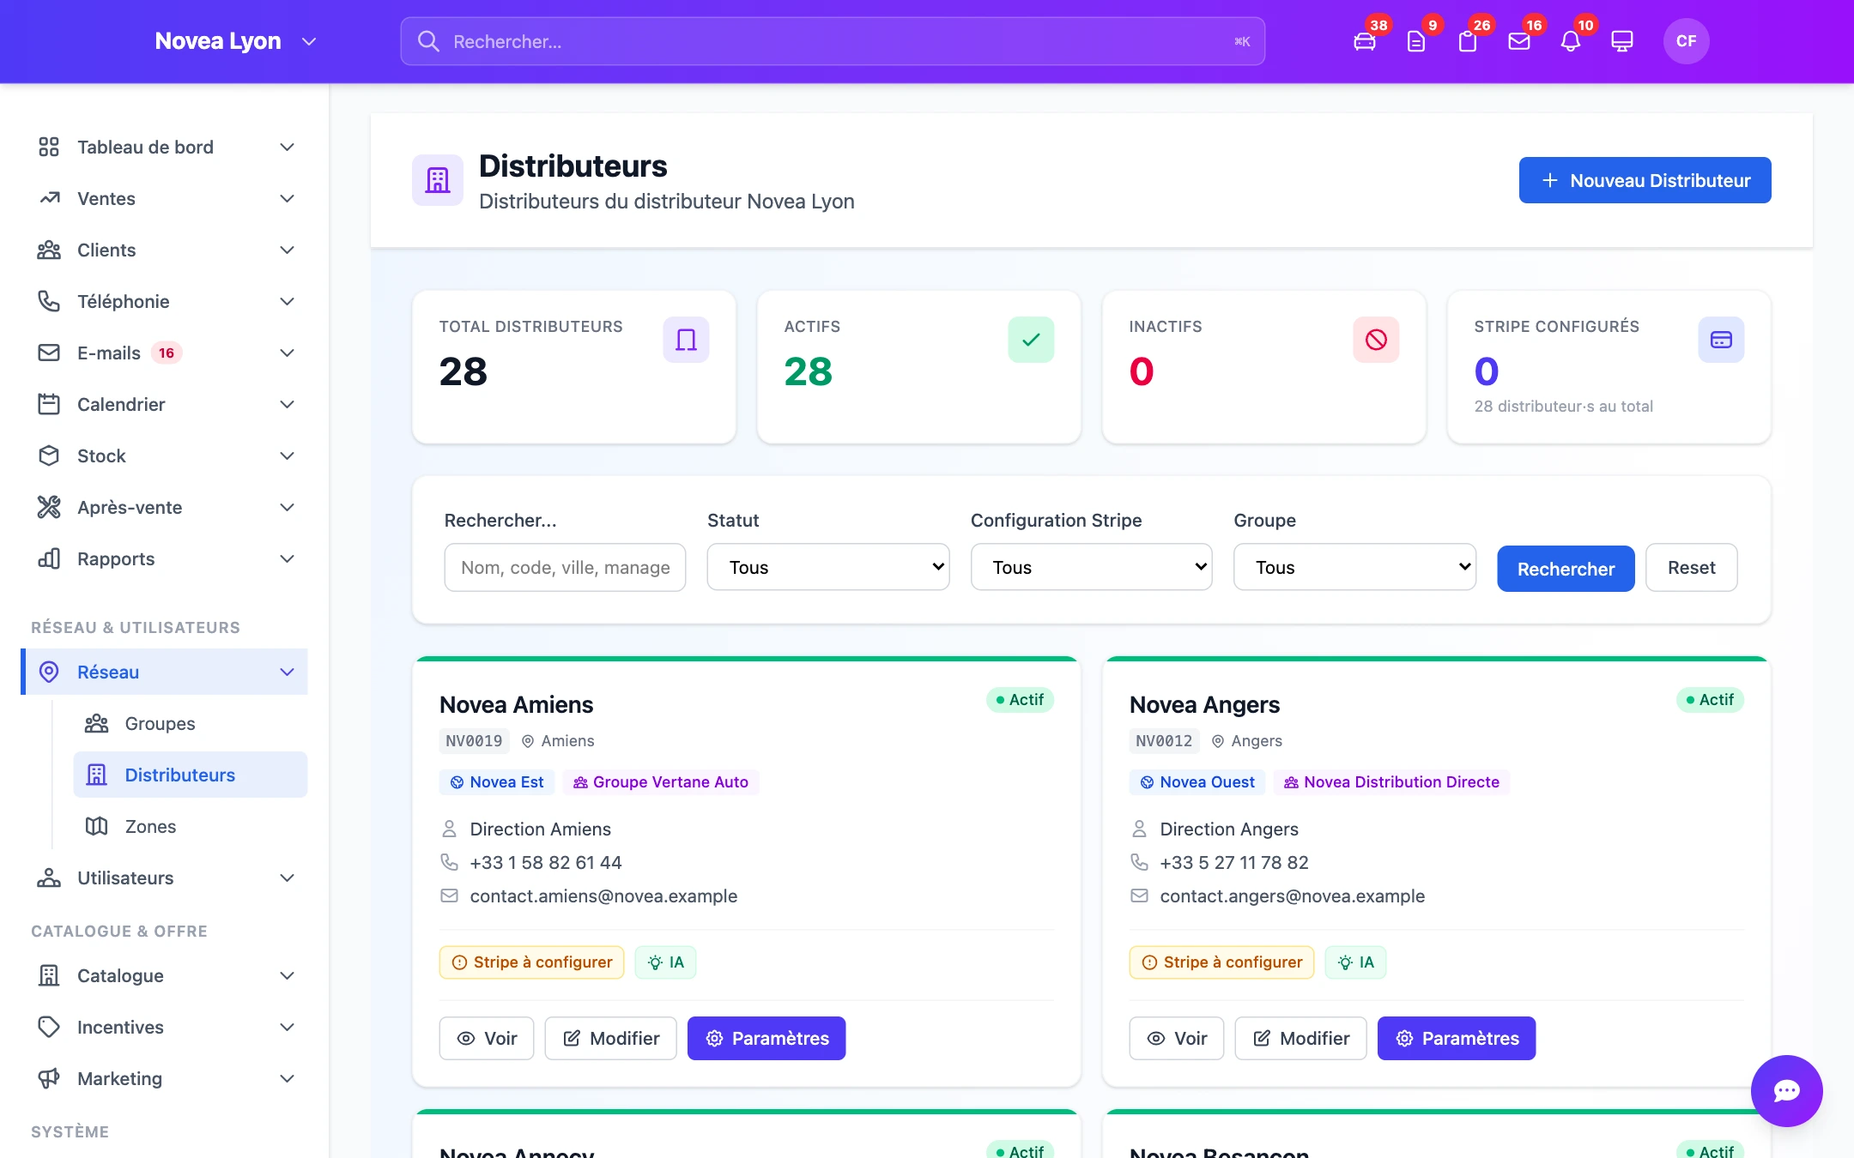This screenshot has width=1854, height=1158.
Task: Focus the top Rechercher search bar
Action: click(833, 41)
